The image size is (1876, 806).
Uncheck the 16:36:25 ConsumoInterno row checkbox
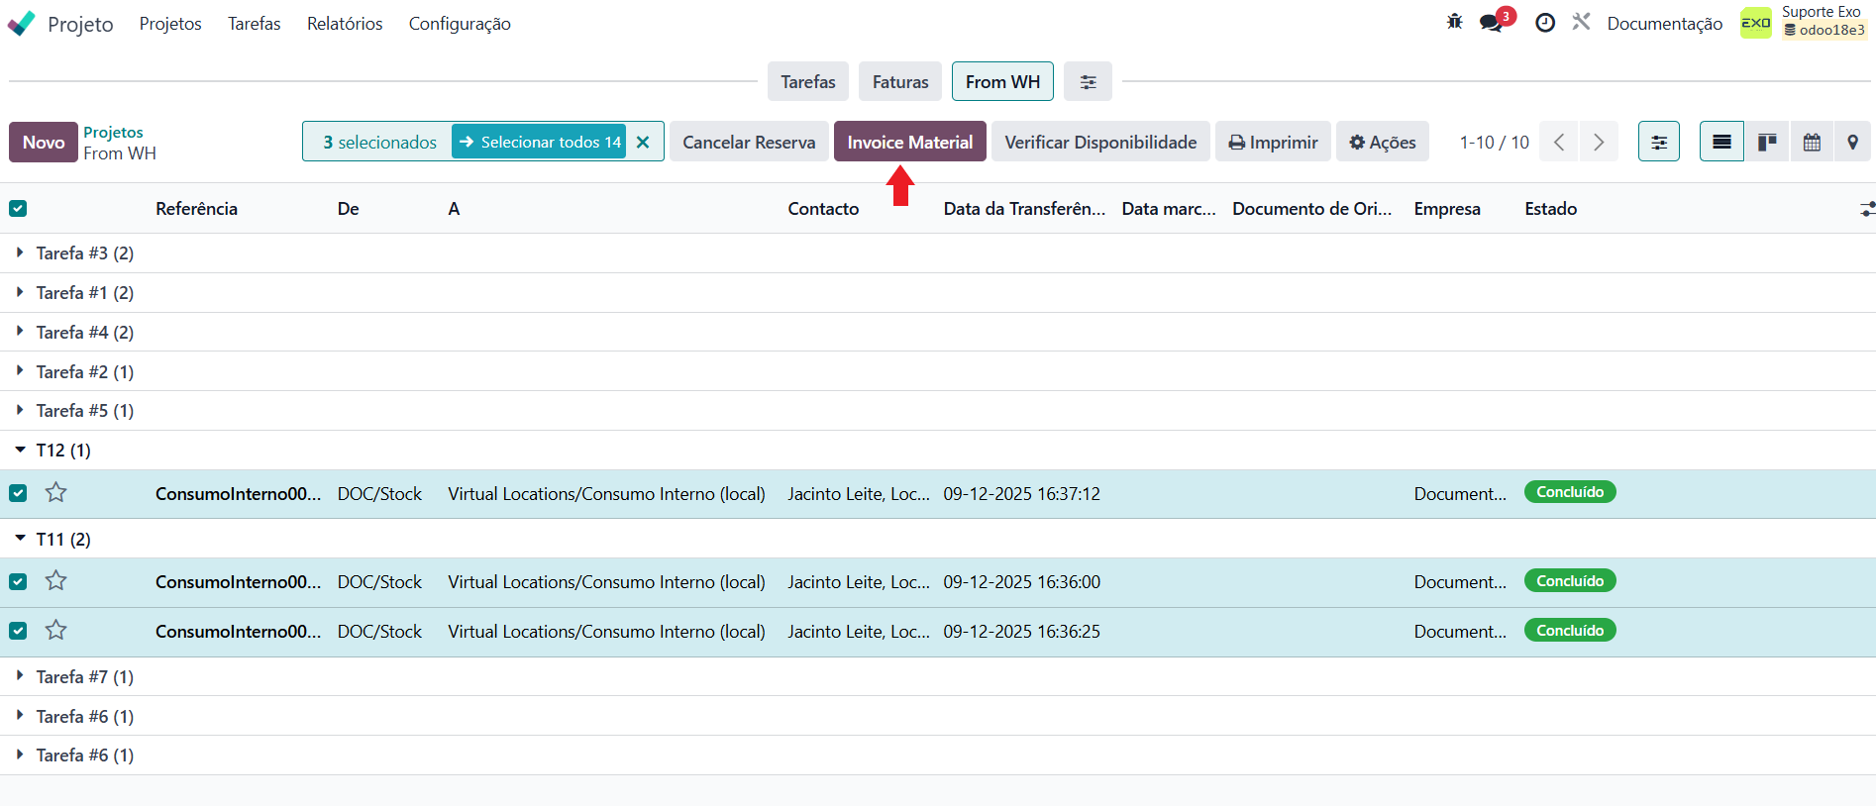18,631
